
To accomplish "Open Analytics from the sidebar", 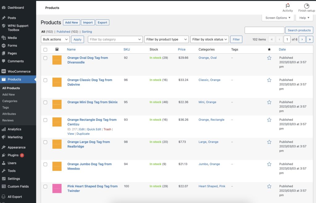I will [x=15, y=129].
